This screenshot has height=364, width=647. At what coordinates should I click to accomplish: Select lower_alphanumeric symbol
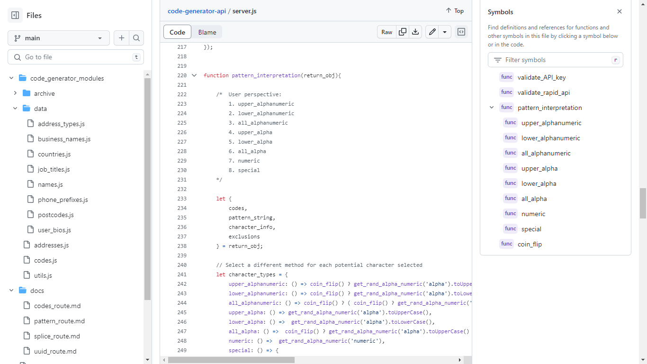click(x=551, y=138)
